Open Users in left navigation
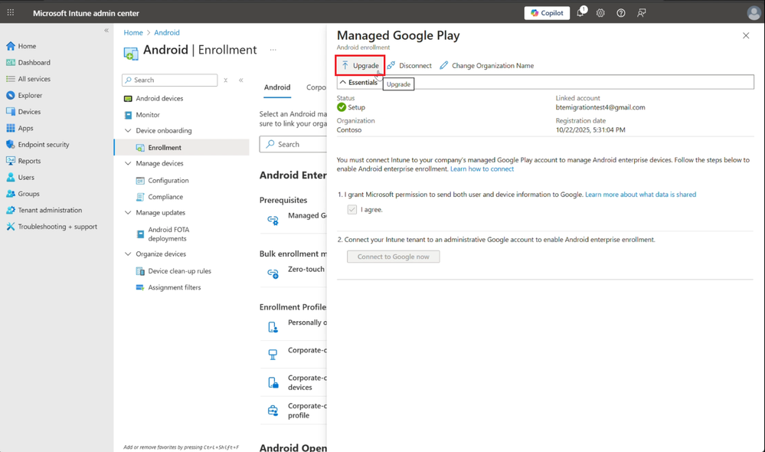 (x=21, y=177)
